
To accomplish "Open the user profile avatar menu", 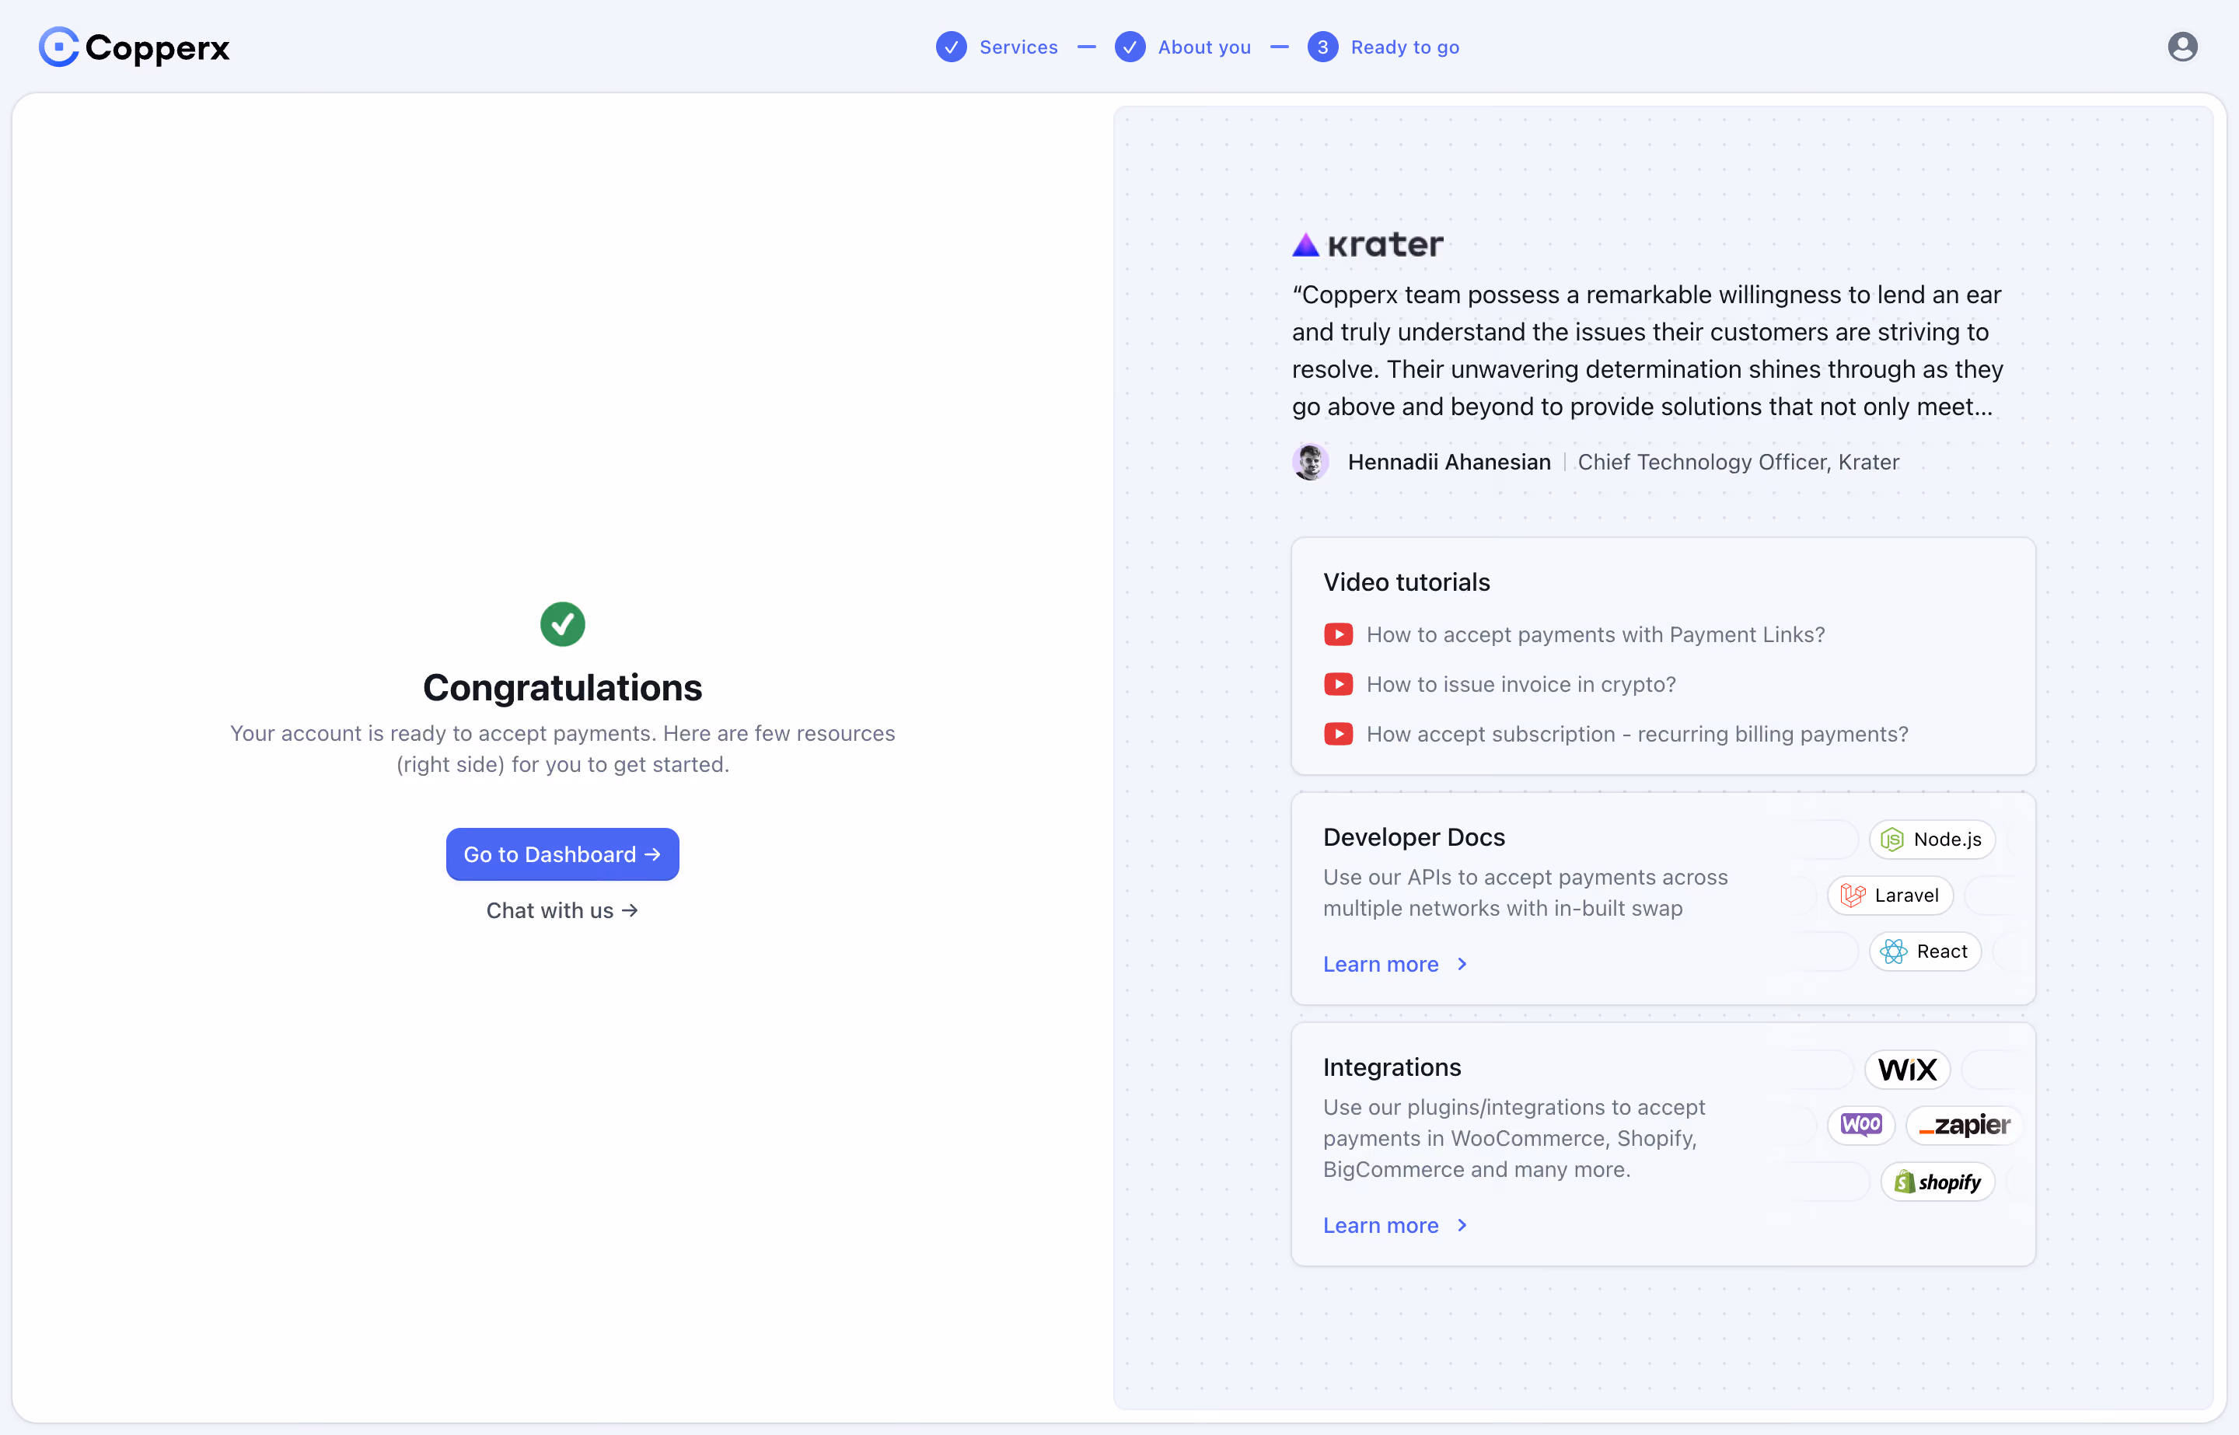I will point(2182,47).
